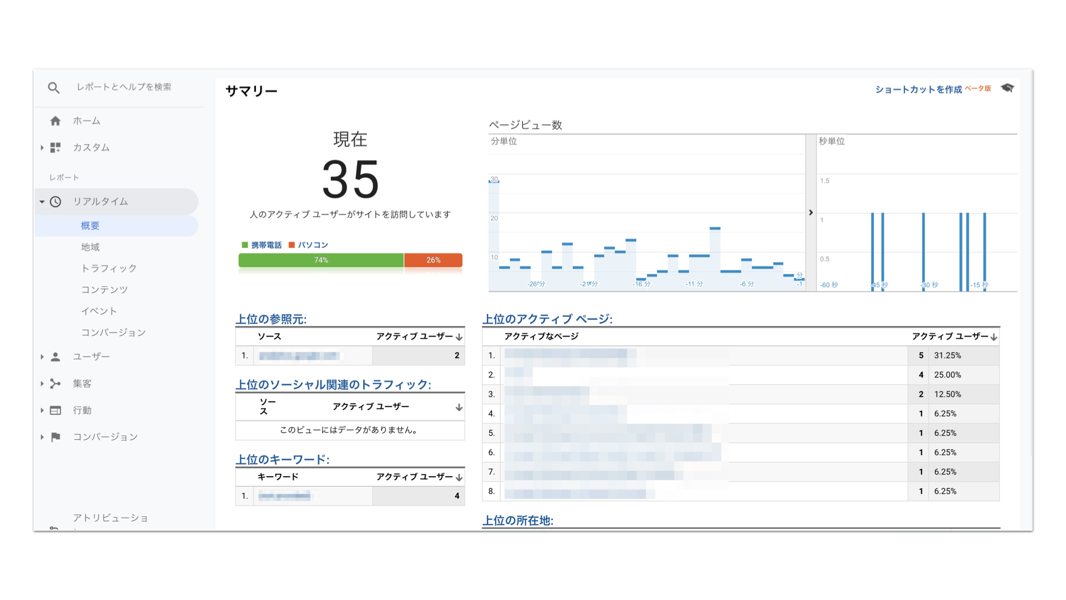Image resolution: width=1066 pixels, height=600 pixels.
Task: Click the キーワード column header
Action: (278, 477)
